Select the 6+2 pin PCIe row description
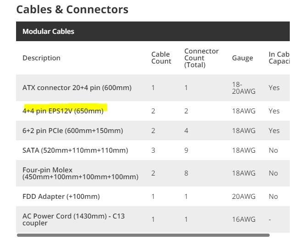 (x=73, y=131)
